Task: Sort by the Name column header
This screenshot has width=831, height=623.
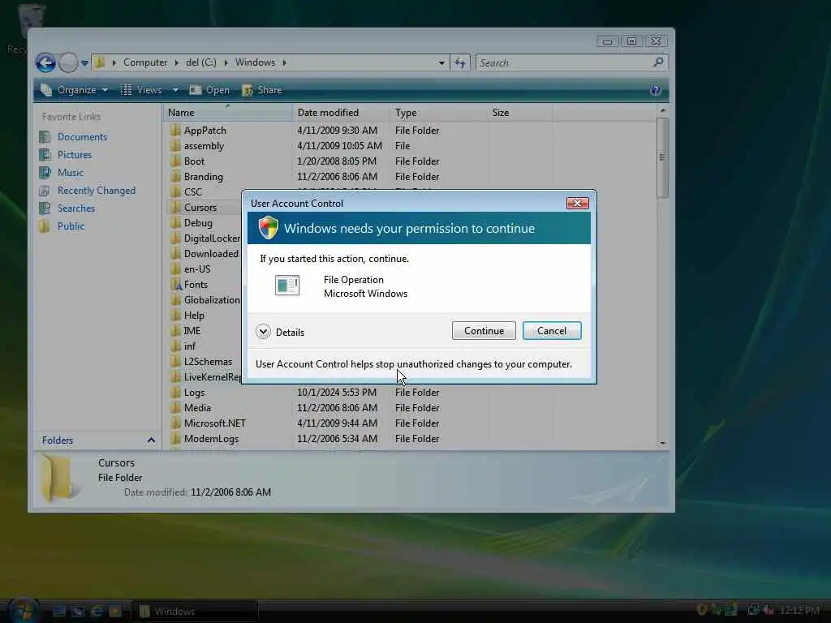Action: click(228, 112)
